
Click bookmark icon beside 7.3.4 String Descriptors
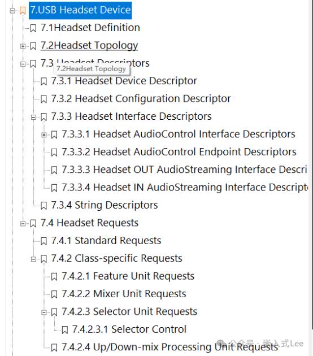click(44, 206)
